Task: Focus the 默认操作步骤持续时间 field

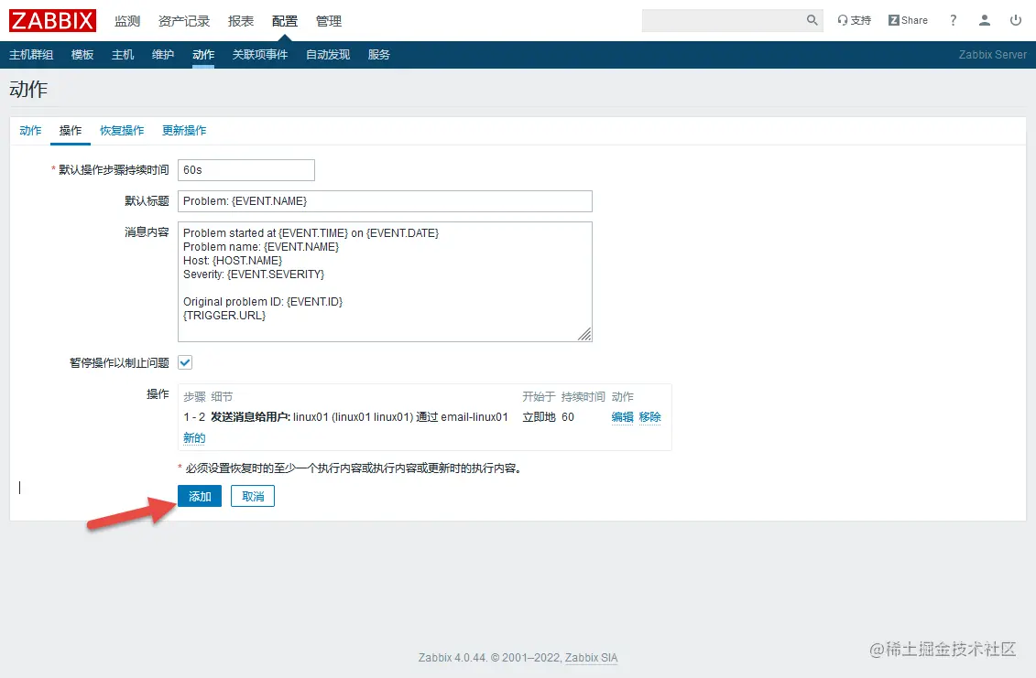Action: click(245, 170)
